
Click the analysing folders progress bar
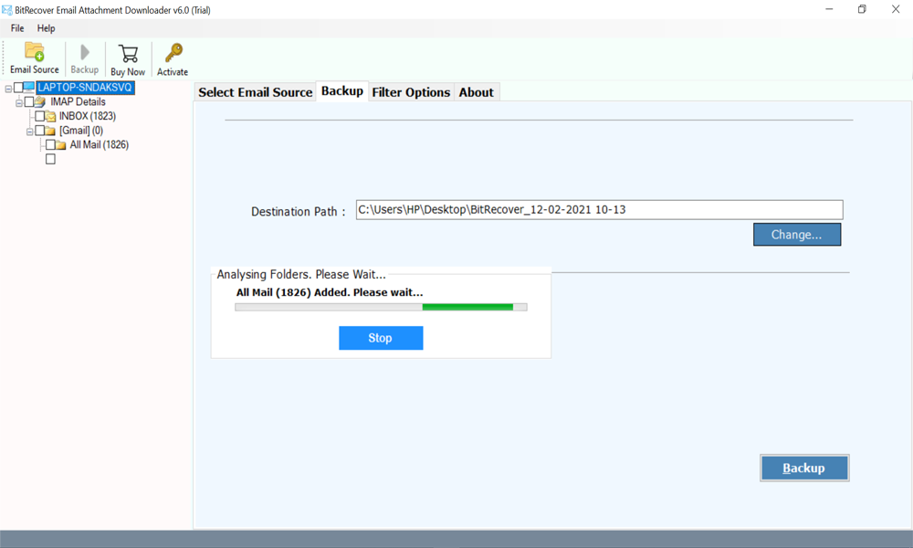[x=381, y=307]
